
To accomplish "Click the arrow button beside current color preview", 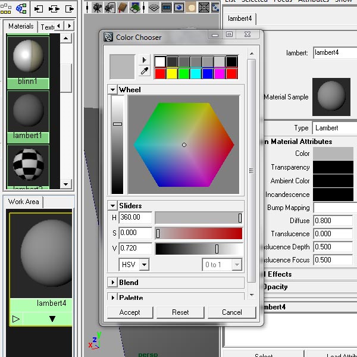I will tap(145, 60).
